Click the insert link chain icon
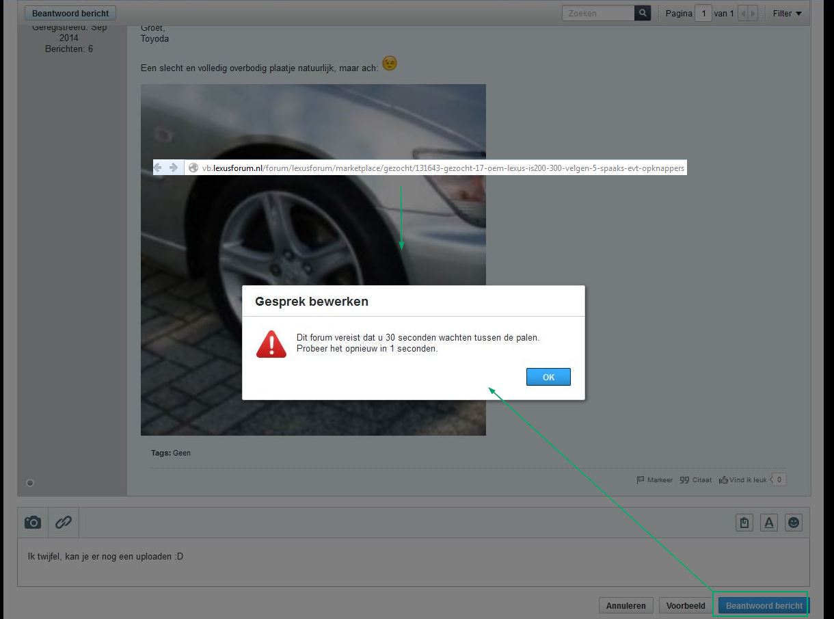Viewport: 834px width, 619px height. point(64,523)
